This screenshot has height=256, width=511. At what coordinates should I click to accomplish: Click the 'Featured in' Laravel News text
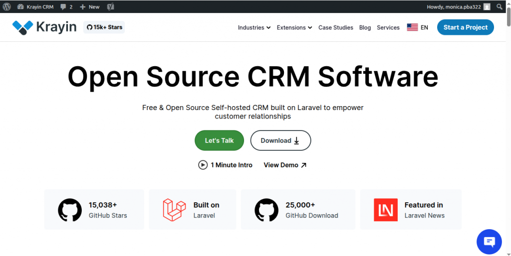(424, 205)
